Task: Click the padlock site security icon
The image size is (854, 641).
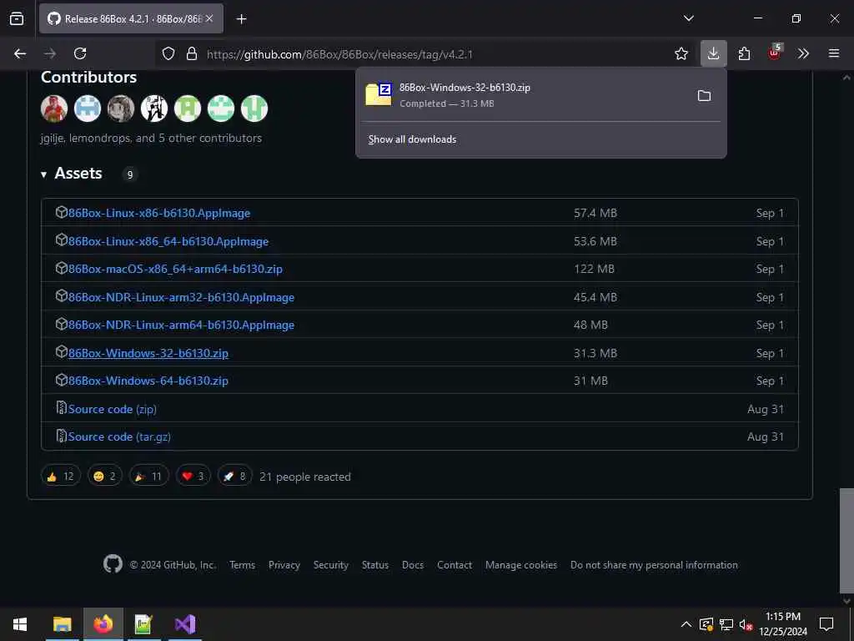Action: (192, 53)
